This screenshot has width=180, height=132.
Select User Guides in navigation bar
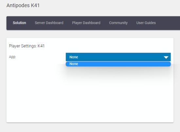(x=146, y=23)
